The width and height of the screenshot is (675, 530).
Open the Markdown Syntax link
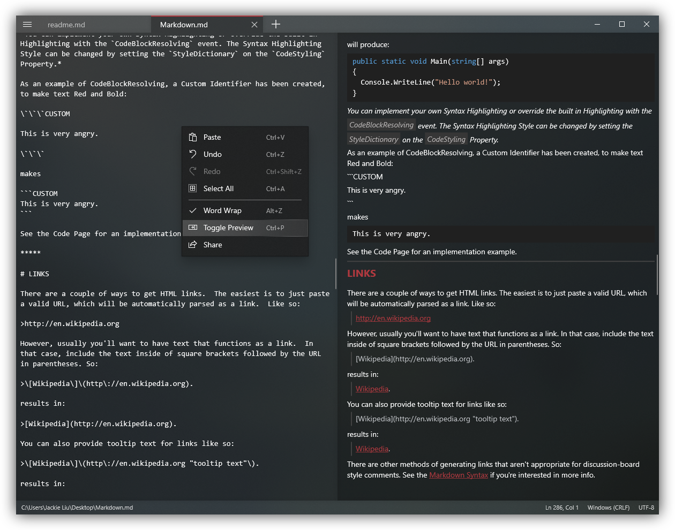tap(459, 475)
